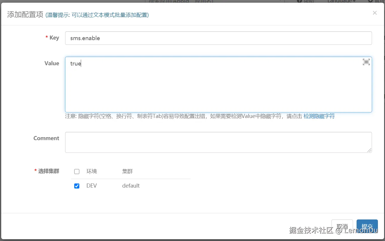Toggle the select-all clusters checkbox
The width and height of the screenshot is (385, 241).
point(77,171)
